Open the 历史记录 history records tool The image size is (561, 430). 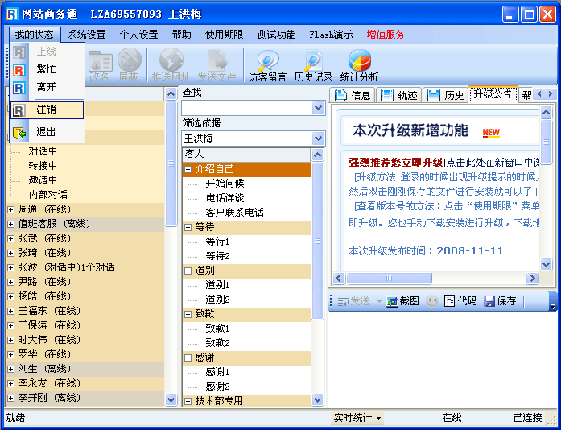click(x=313, y=65)
